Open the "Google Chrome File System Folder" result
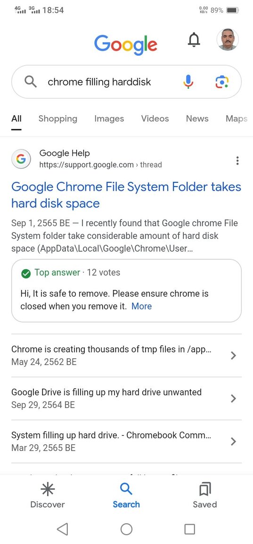 pos(126,195)
